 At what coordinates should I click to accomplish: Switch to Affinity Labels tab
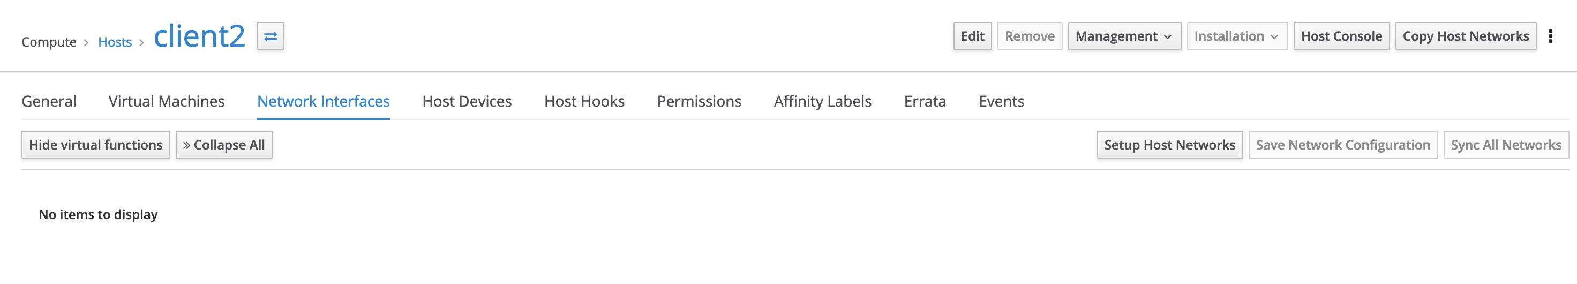(822, 101)
